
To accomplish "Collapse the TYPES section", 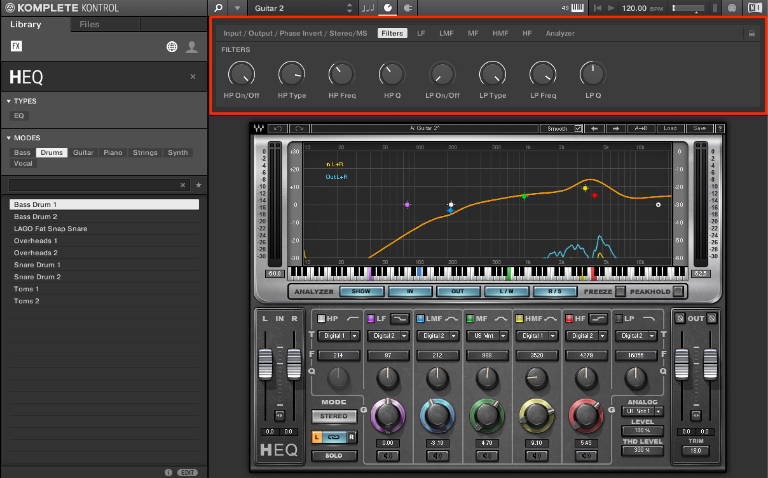I will pos(8,101).
